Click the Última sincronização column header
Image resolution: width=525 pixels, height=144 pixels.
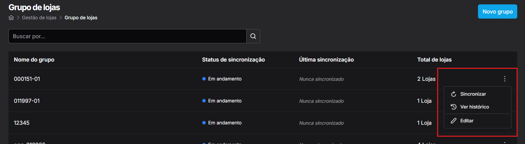(326, 60)
